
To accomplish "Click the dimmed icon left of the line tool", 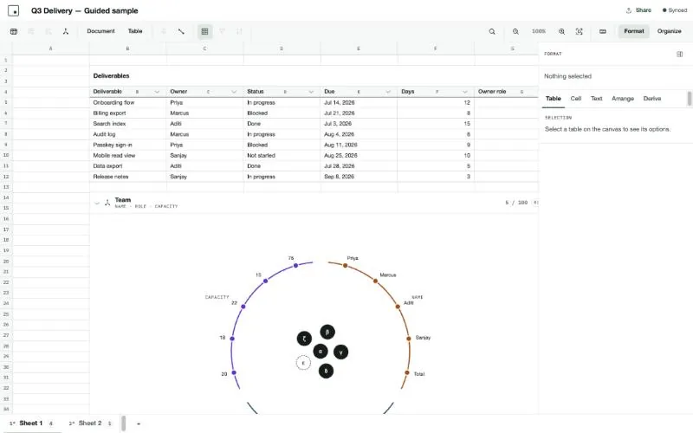I will (164, 31).
